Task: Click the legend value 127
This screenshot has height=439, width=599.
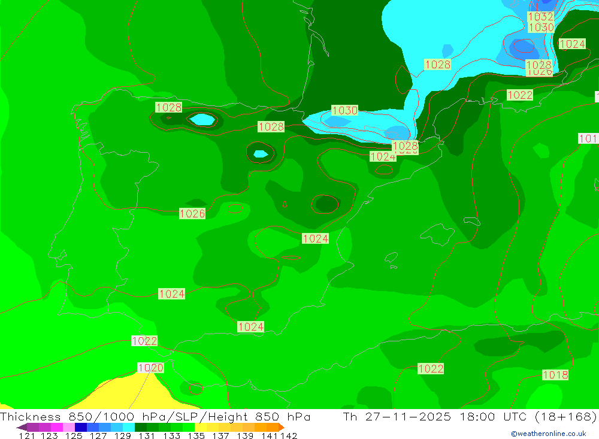Action: 98,435
